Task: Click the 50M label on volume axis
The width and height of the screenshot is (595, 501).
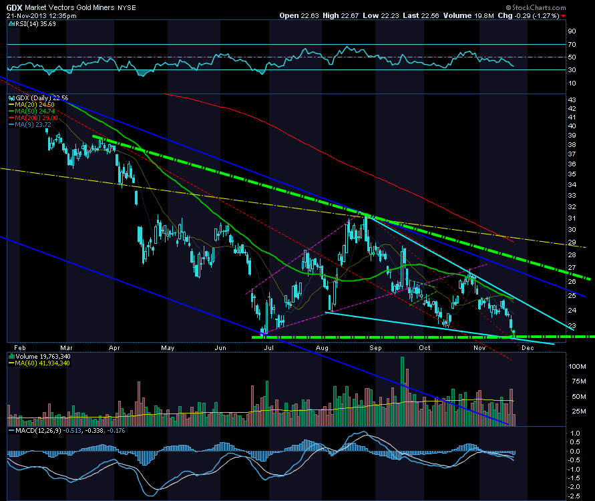Action: tap(578, 397)
